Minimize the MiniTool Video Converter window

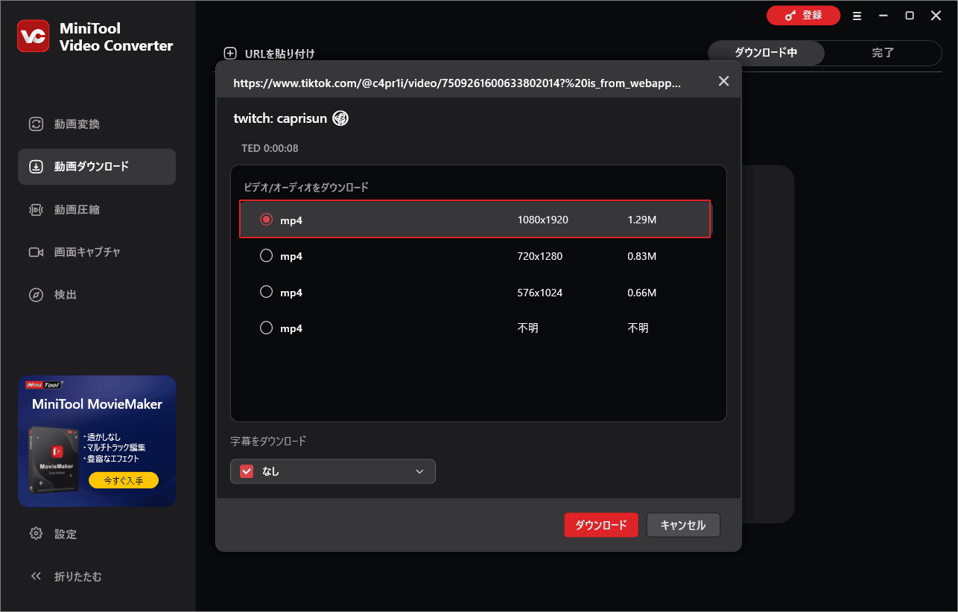[883, 16]
